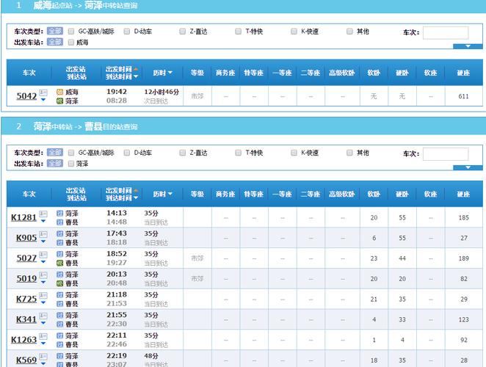The height and width of the screenshot is (367, 486).
Task: Select 全部 for 车次类型 in section 1
Action: coord(55,32)
